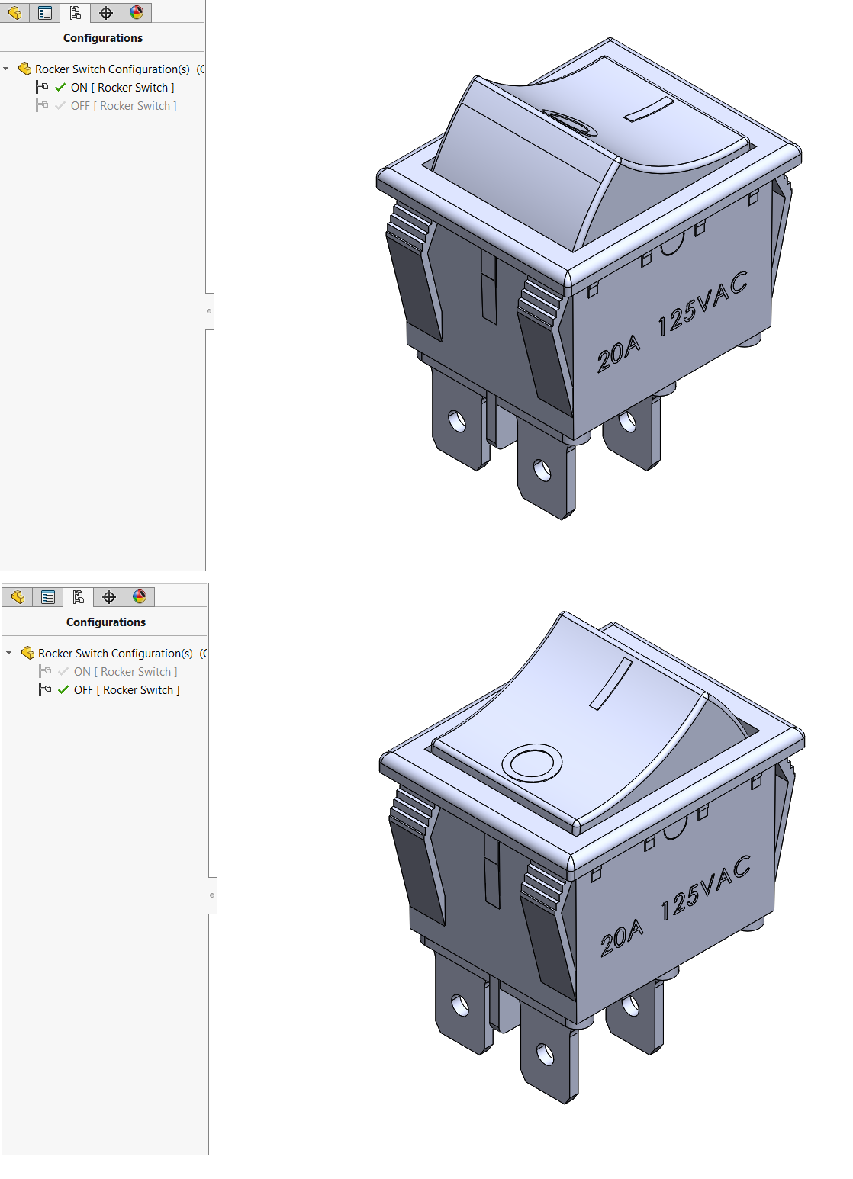Open DisplayManager tab in top panel
The image size is (853, 1179).
click(137, 12)
